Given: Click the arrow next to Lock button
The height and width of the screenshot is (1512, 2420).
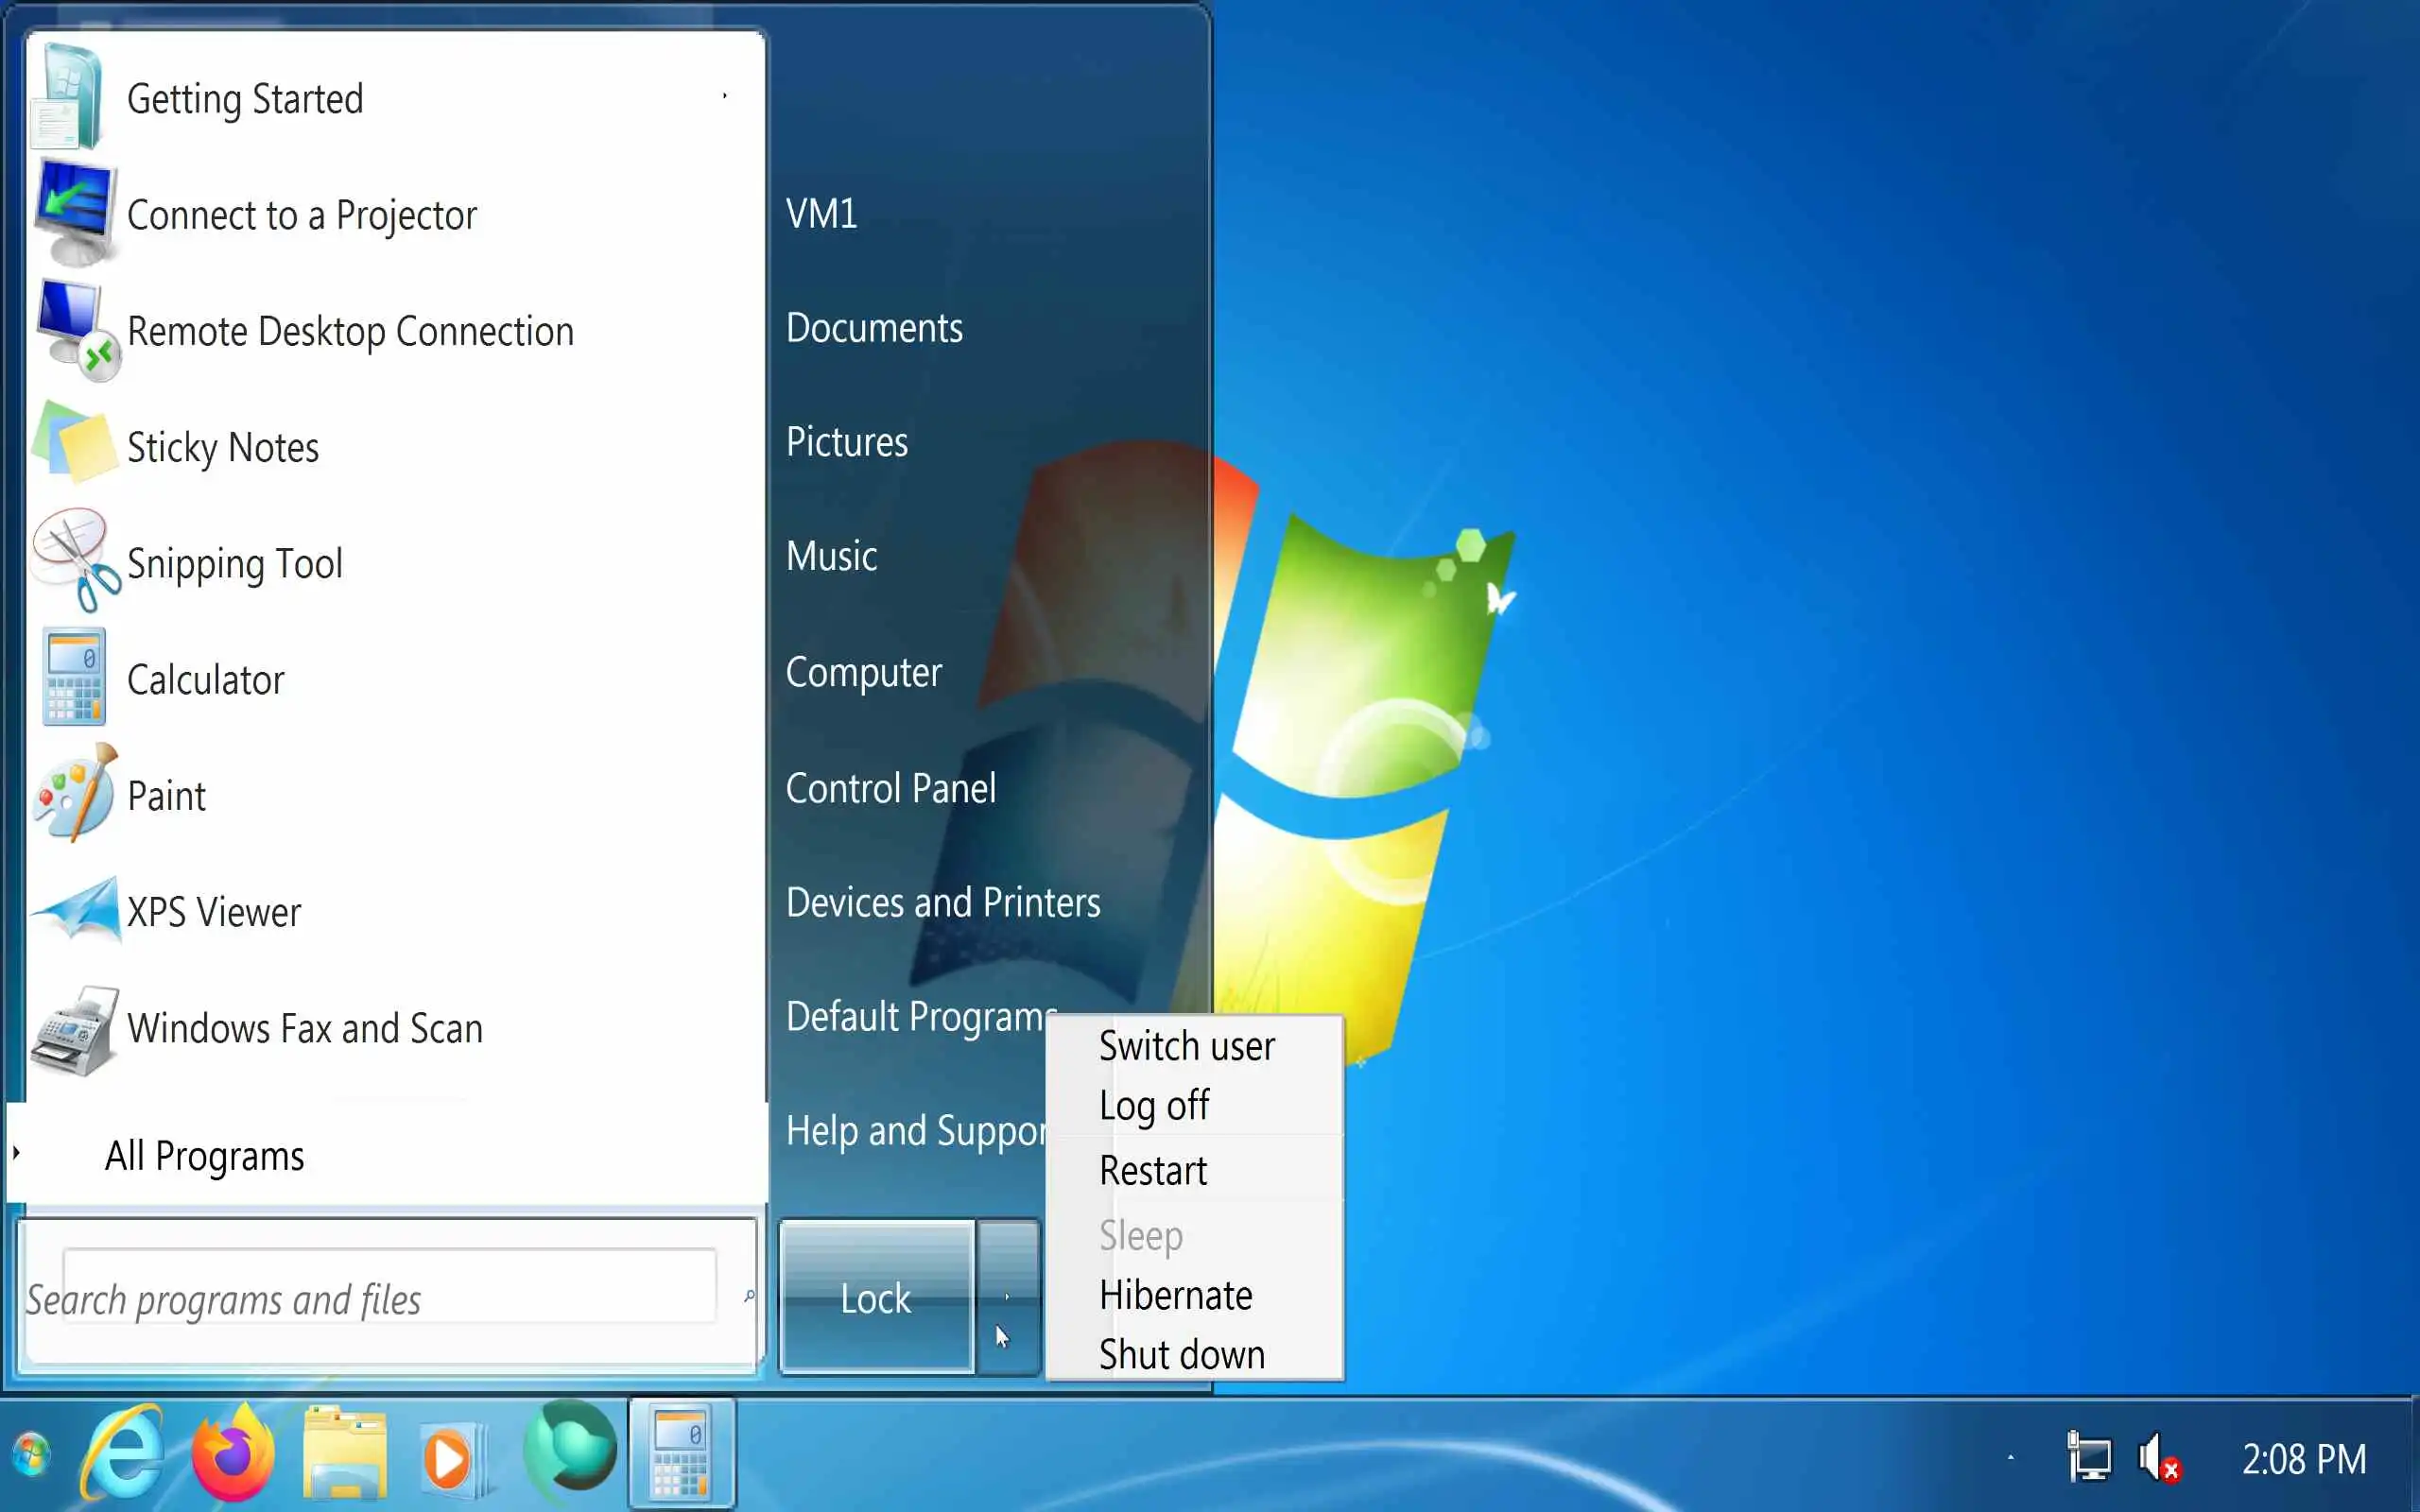Looking at the screenshot, I should click(1007, 1296).
